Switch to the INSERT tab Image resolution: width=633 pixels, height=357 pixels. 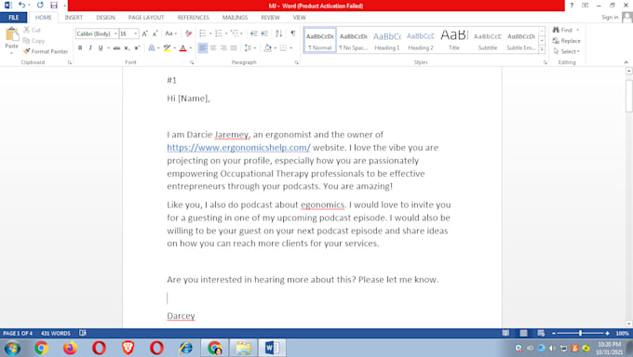click(x=74, y=18)
